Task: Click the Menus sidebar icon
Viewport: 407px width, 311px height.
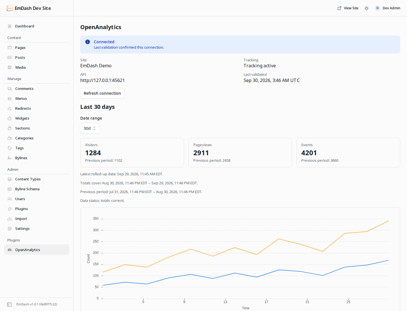Action: (x=10, y=98)
